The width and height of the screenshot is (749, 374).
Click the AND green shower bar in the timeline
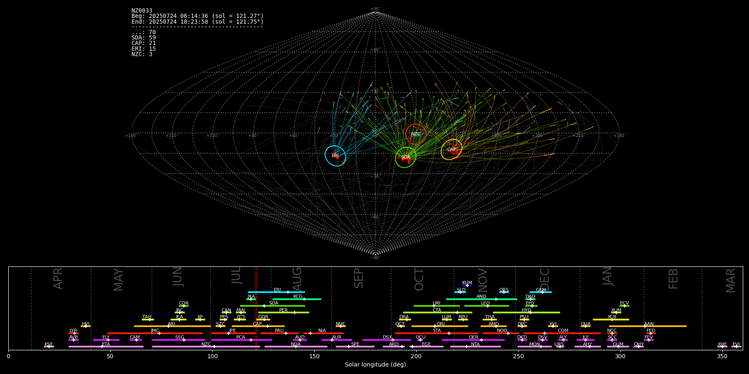[481, 299]
